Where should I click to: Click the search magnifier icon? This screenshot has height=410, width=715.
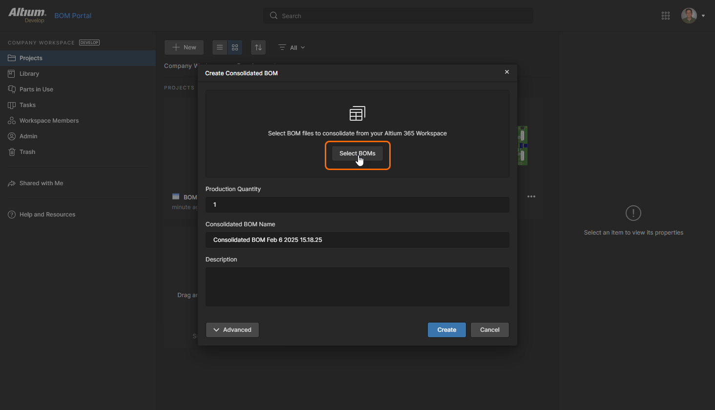click(x=273, y=16)
